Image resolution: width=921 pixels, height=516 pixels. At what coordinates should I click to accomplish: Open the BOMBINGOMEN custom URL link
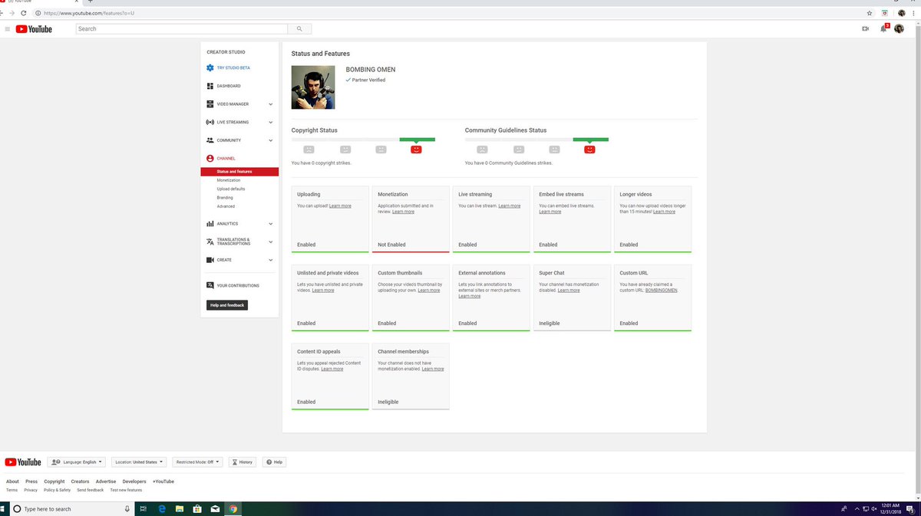click(x=661, y=291)
